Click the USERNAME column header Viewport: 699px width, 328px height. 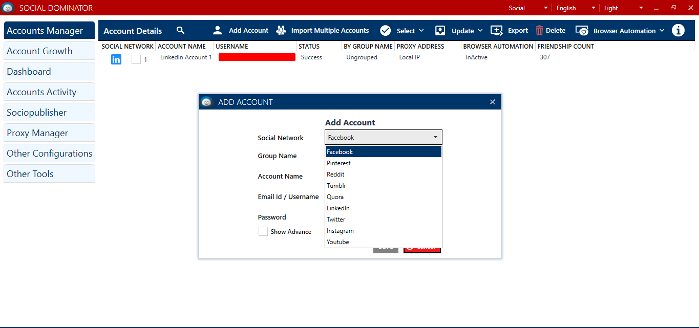232,46
